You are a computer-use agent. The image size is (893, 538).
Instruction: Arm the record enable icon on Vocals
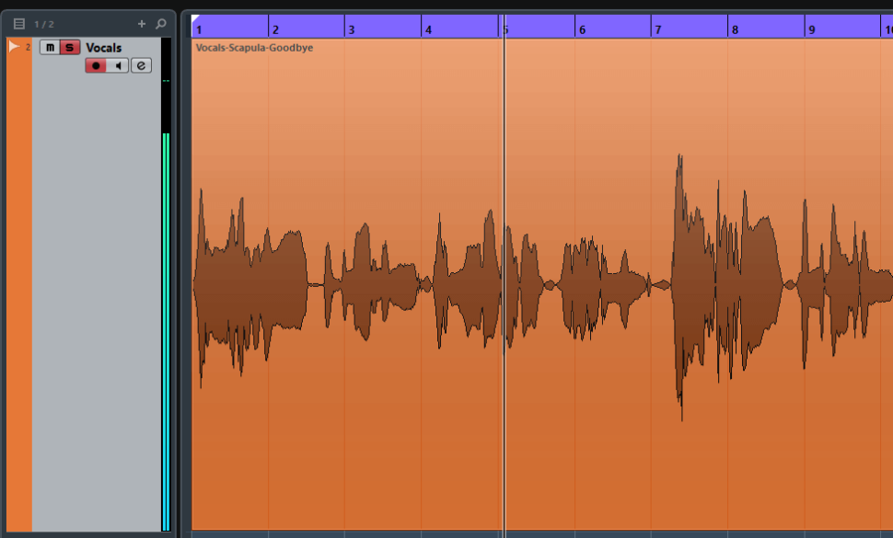[98, 64]
